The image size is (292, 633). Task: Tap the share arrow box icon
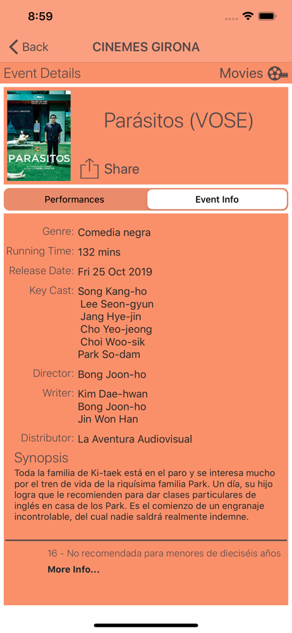coord(89,168)
